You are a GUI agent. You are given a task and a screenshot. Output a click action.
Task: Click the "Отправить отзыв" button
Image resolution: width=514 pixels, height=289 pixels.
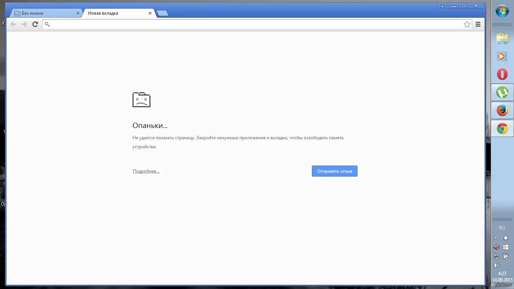(x=335, y=171)
